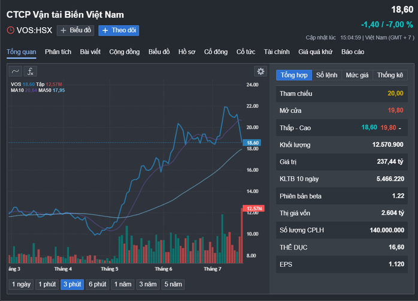Image resolution: width=418 pixels, height=301 pixels.
Task: Click the VOS:HSX ticker label
Action: tap(34, 31)
